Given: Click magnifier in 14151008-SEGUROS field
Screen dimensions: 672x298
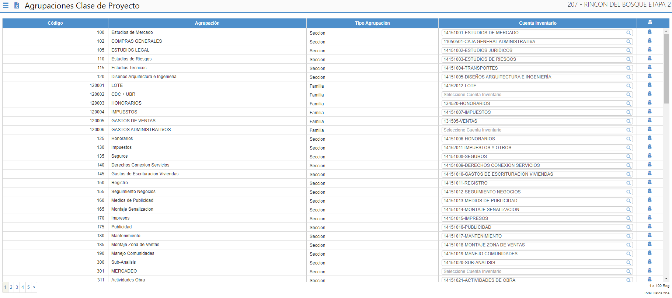Looking at the screenshot, I should click(629, 157).
